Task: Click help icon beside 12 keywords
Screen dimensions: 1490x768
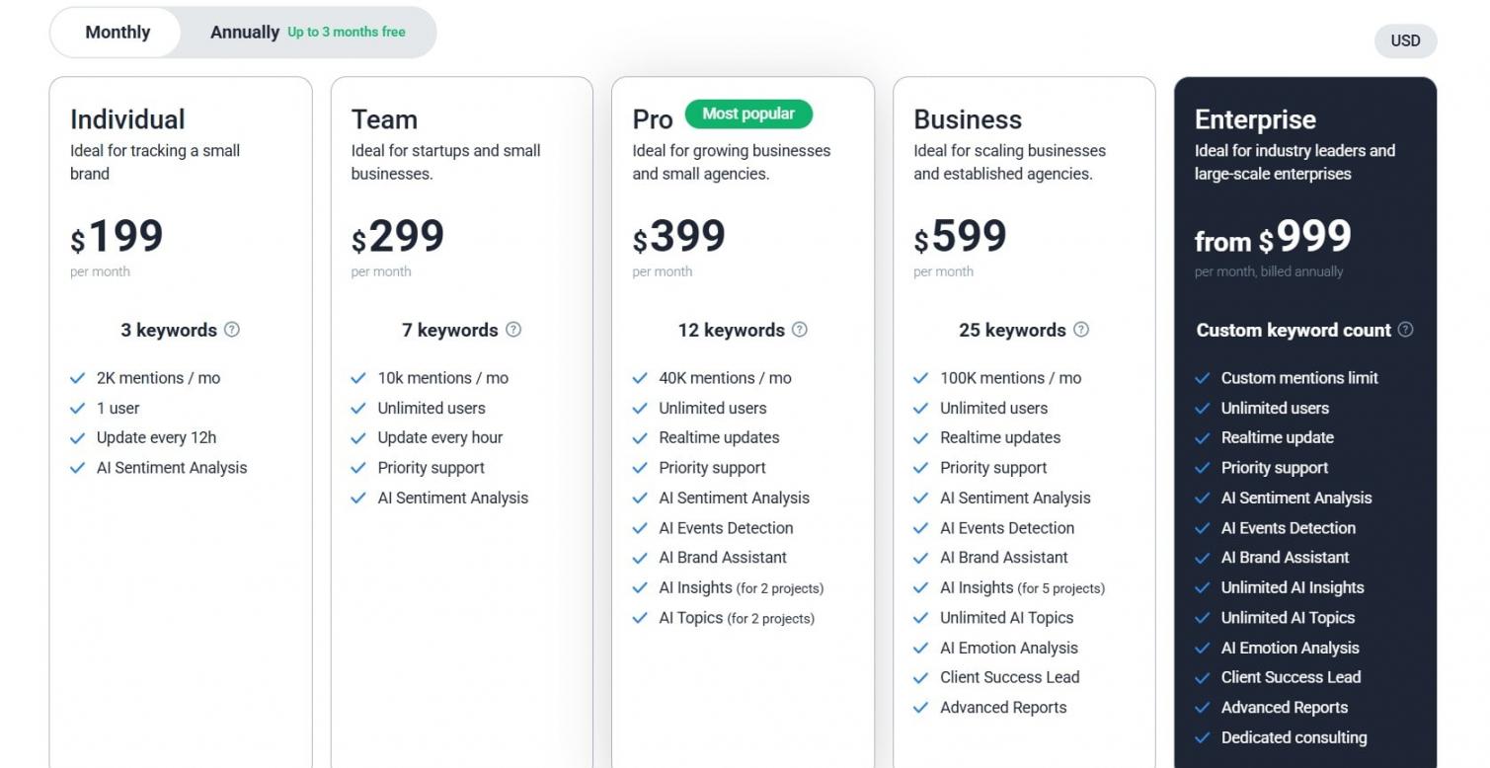Action: pos(800,330)
